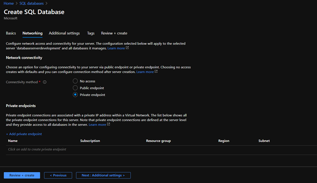317x183 pixels.
Task: Go to the Tags tab
Action: click(91, 33)
